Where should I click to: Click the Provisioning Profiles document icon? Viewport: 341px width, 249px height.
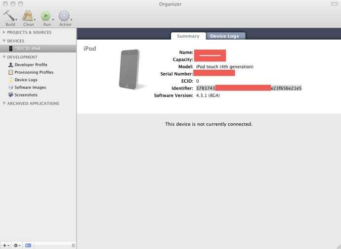coord(10,72)
